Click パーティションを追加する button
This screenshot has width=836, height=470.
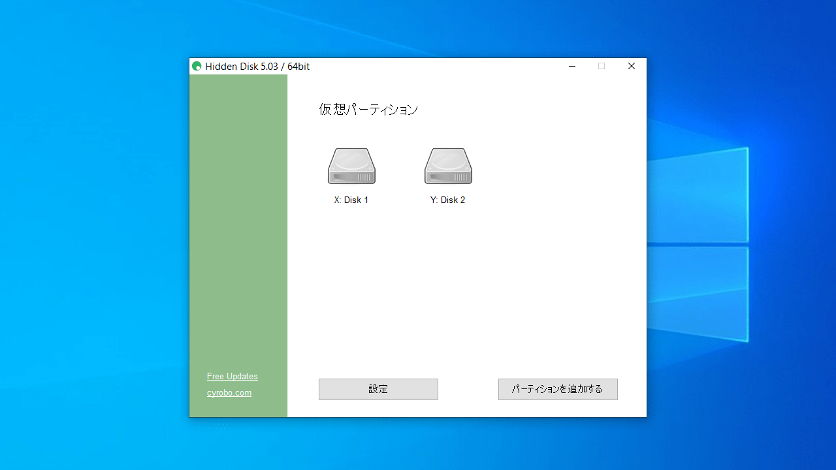(558, 389)
